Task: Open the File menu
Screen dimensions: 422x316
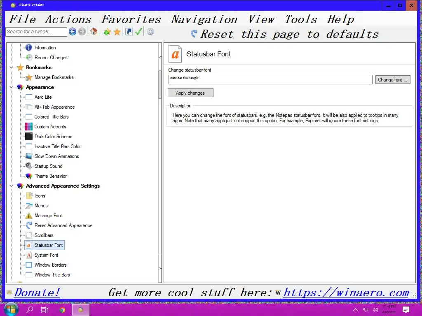Action: (x=23, y=19)
